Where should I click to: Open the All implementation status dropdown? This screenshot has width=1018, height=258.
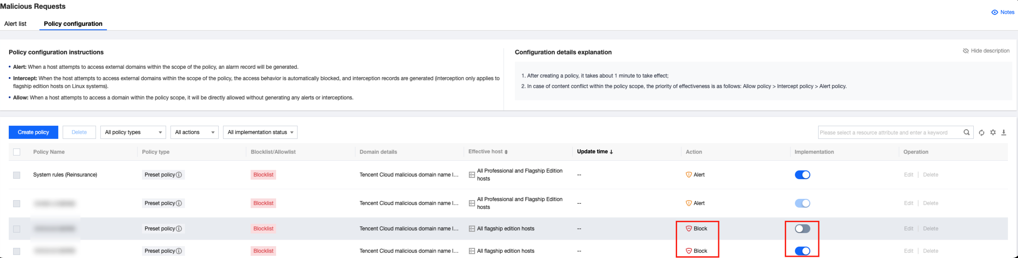(x=260, y=132)
